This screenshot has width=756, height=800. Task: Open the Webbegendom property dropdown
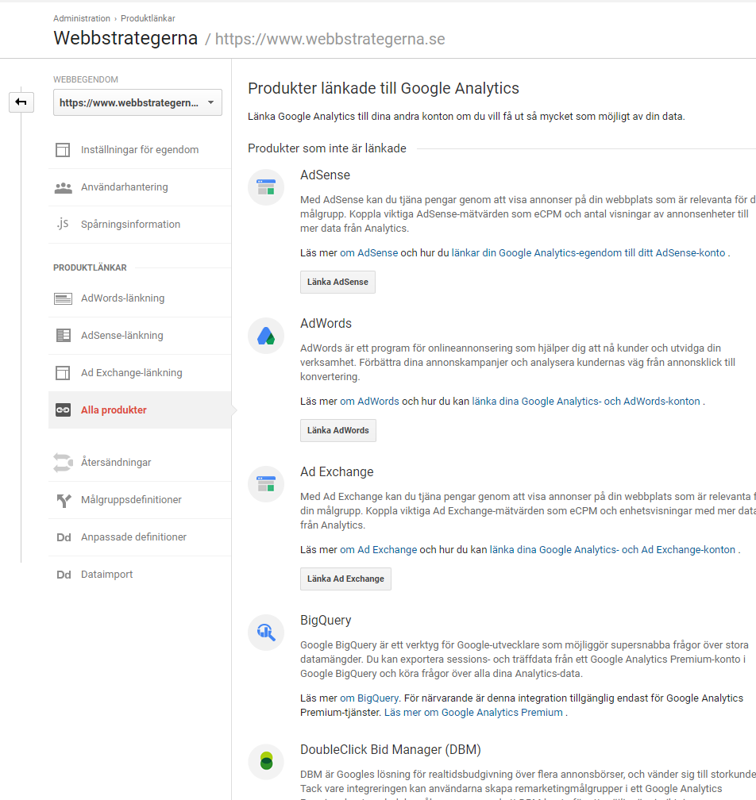[x=137, y=102]
